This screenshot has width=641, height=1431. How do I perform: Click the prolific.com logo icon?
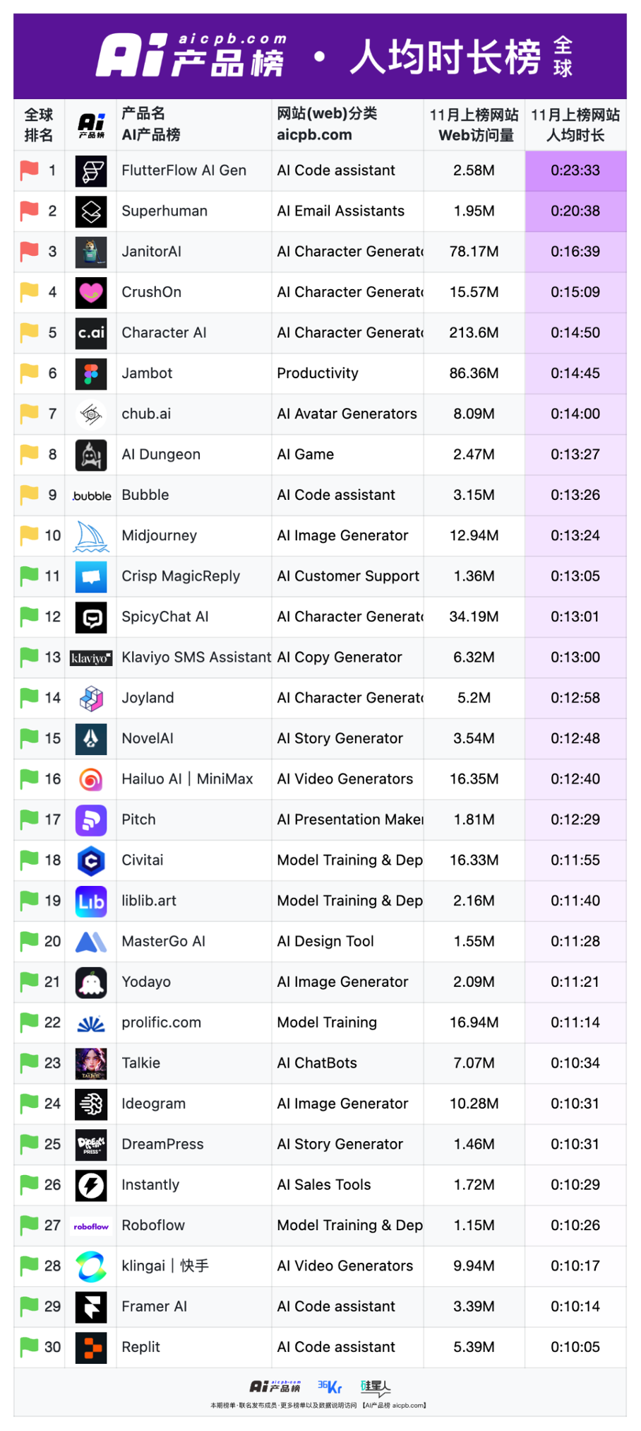[x=91, y=1023]
